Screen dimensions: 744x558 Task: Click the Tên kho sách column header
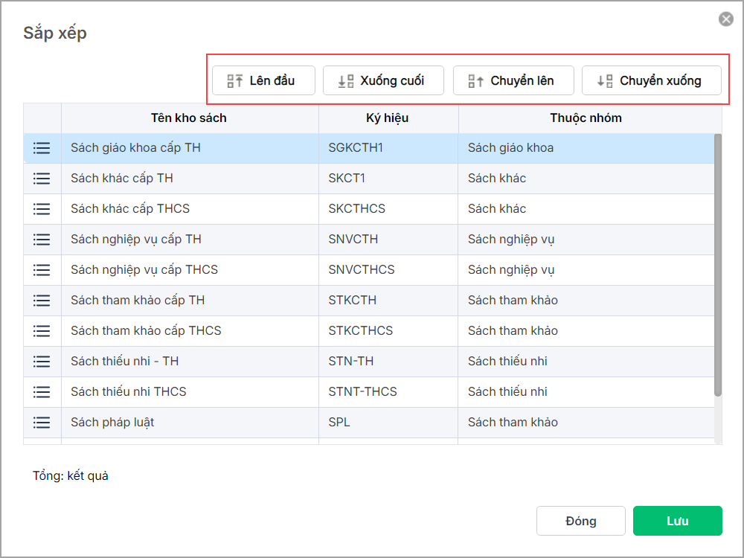click(189, 118)
